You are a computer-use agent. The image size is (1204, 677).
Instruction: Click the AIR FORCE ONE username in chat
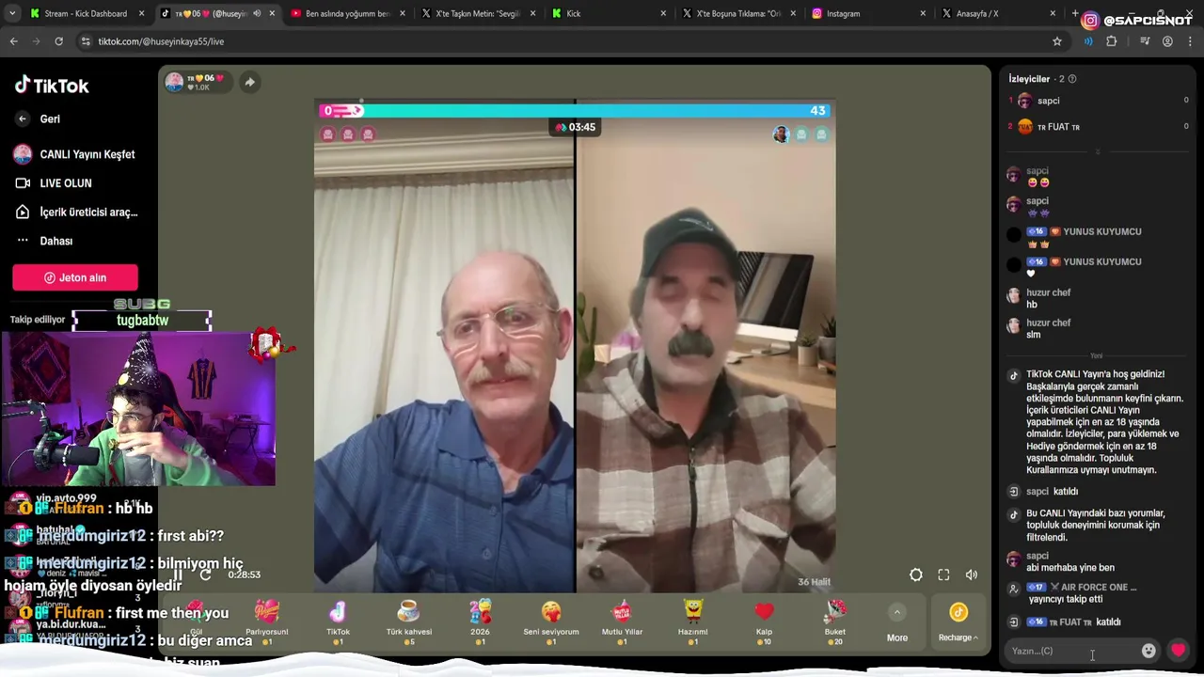pyautogui.click(x=1099, y=588)
